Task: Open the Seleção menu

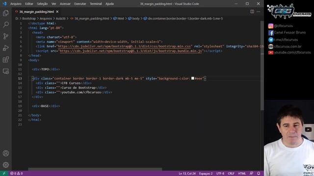Action: [42, 4]
